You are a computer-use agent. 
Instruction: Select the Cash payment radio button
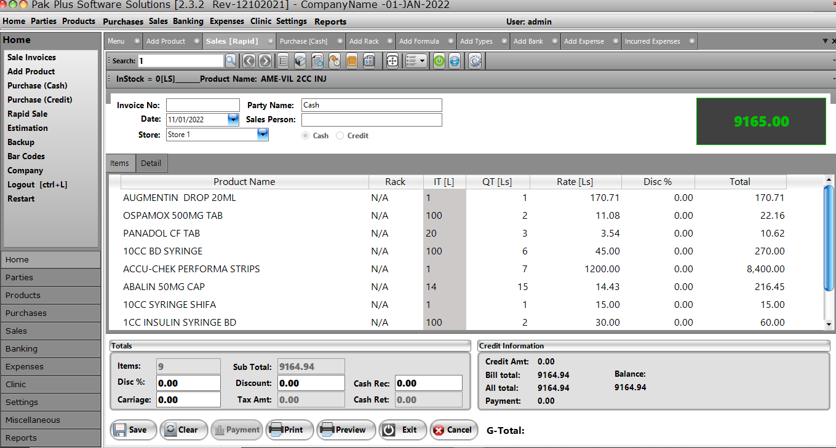[x=306, y=136]
